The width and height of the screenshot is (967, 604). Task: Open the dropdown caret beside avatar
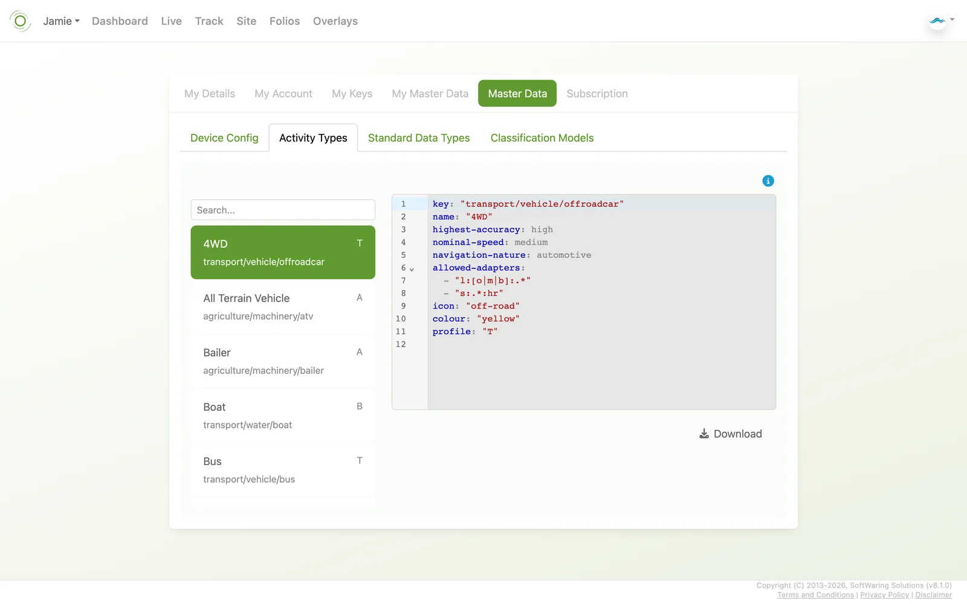pyautogui.click(x=952, y=19)
